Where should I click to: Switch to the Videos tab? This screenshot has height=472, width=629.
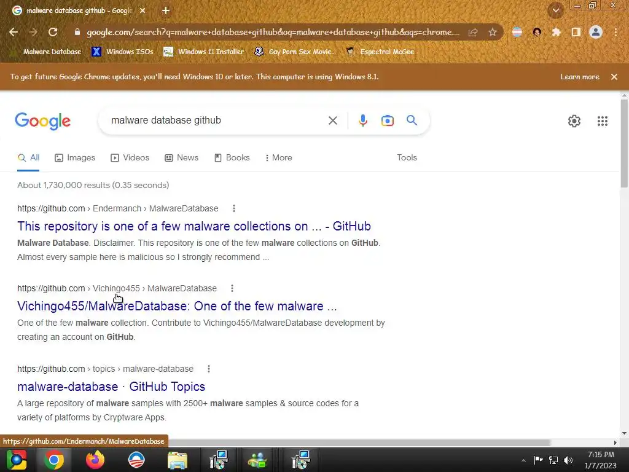(130, 158)
